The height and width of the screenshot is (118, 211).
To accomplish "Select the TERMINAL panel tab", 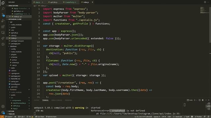I will tap(45, 100).
